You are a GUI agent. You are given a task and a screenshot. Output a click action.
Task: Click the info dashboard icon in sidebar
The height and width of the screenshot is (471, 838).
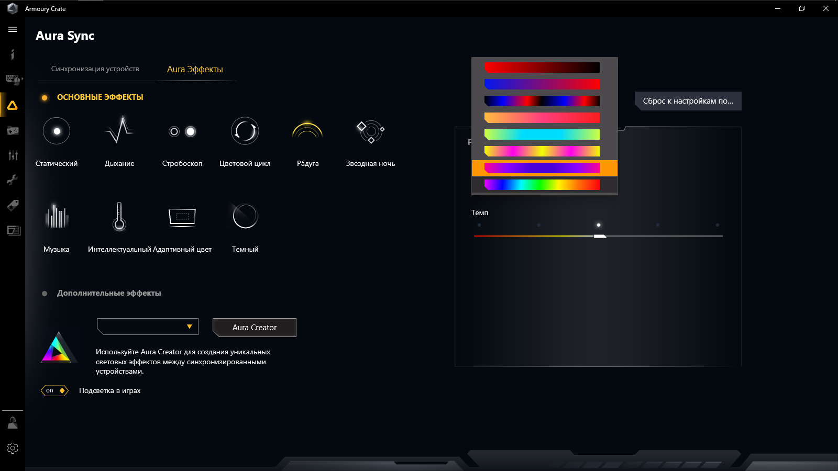pos(12,54)
